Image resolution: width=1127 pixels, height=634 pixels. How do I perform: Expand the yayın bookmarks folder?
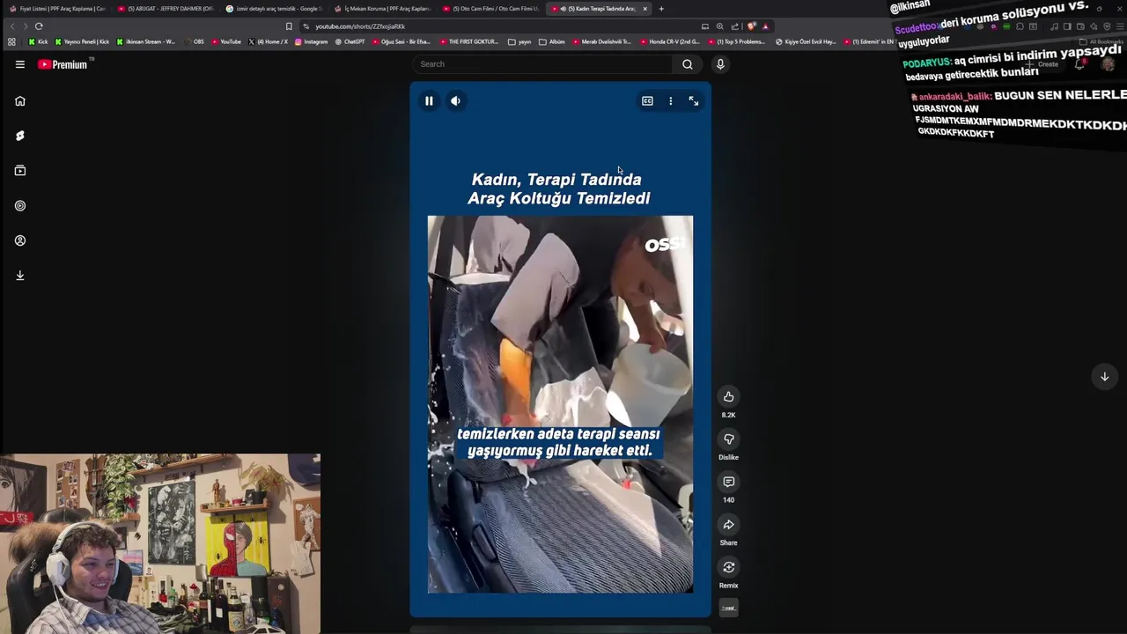[x=519, y=41]
